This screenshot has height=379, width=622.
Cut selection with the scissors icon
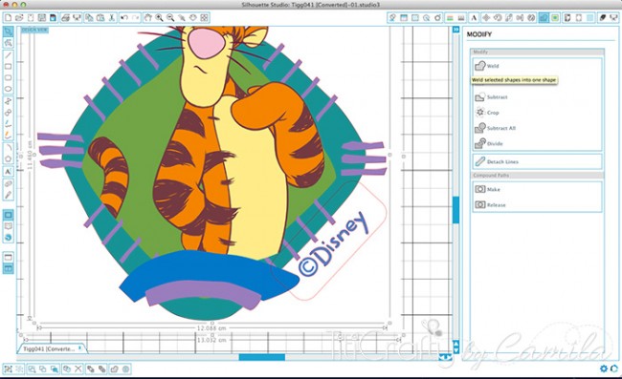pyautogui.click(x=111, y=18)
